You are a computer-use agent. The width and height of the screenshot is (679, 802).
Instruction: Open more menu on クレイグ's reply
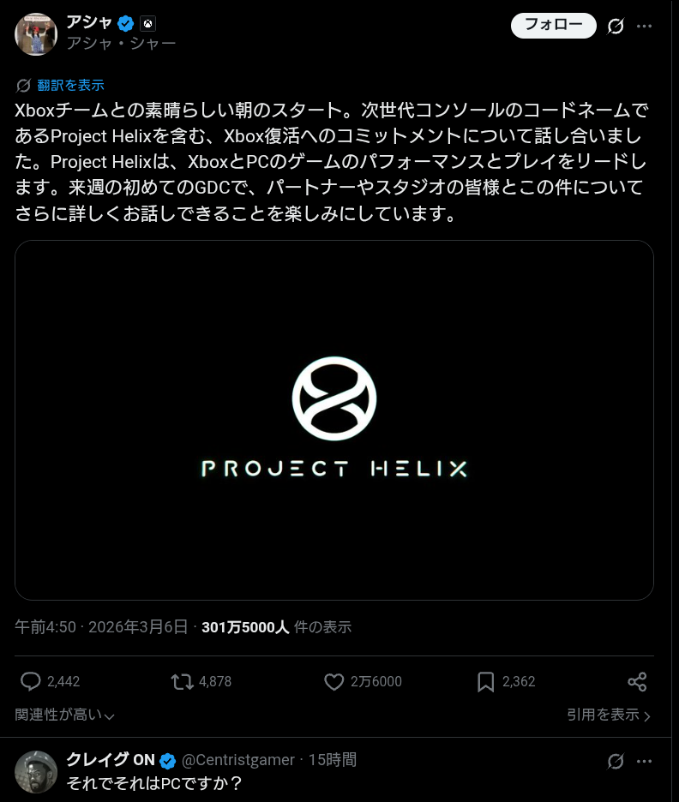(645, 761)
